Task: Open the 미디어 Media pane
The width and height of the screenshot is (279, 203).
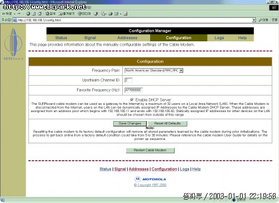Action: point(84,14)
